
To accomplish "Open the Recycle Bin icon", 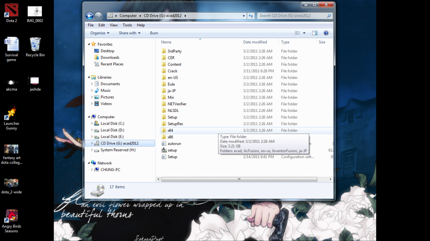I will pyautogui.click(x=35, y=47).
